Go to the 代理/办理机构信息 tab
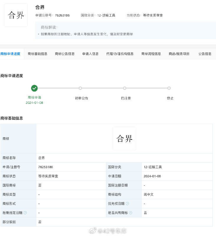The width and height of the screenshot is (216, 236). tap(120, 54)
